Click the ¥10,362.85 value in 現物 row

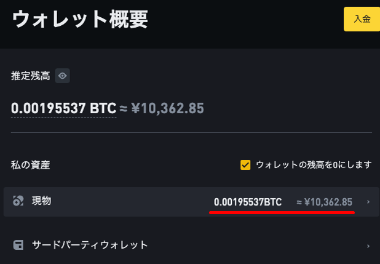(328, 202)
